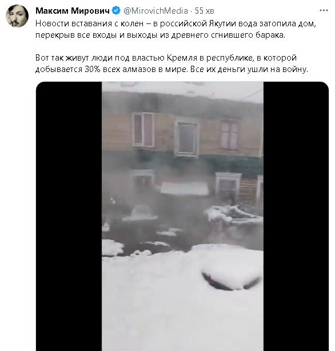Image resolution: width=335 pixels, height=351 pixels.
Task: Open Максим Мирович's profile avatar picture
Action: point(17,16)
